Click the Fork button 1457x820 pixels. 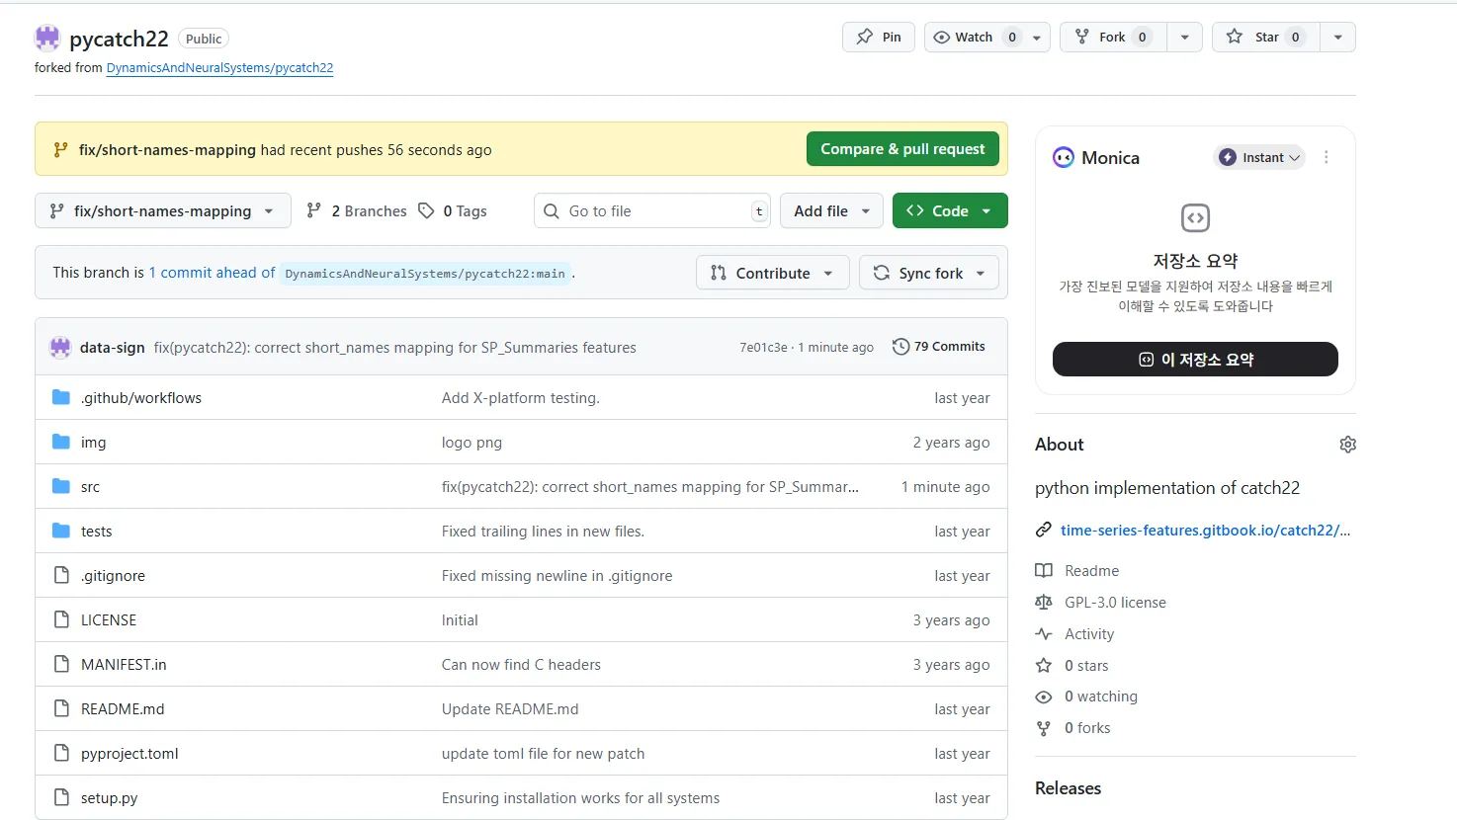click(x=1113, y=37)
